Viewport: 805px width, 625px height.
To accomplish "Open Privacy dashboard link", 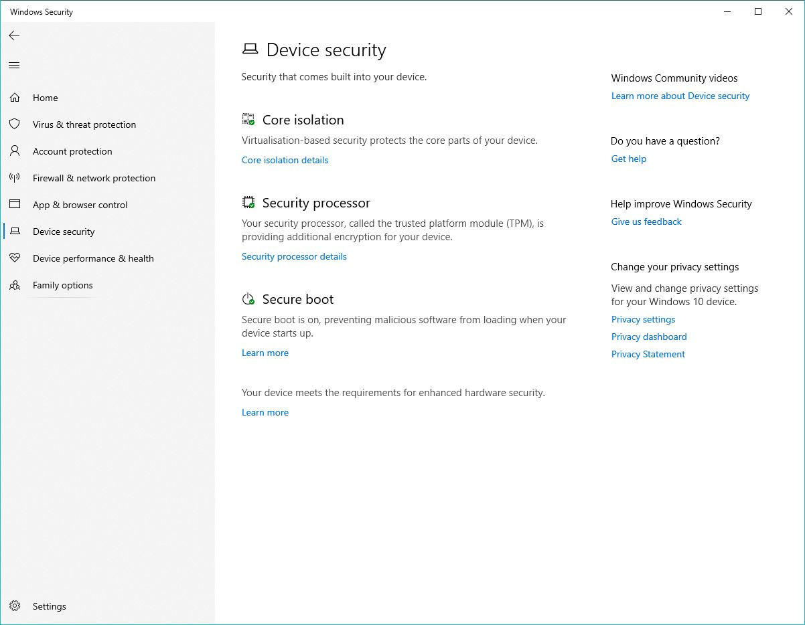I will (x=649, y=337).
